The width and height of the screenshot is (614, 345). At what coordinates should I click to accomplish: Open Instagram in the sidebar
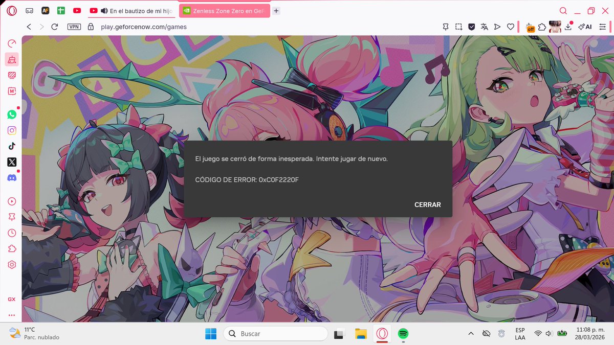12,130
